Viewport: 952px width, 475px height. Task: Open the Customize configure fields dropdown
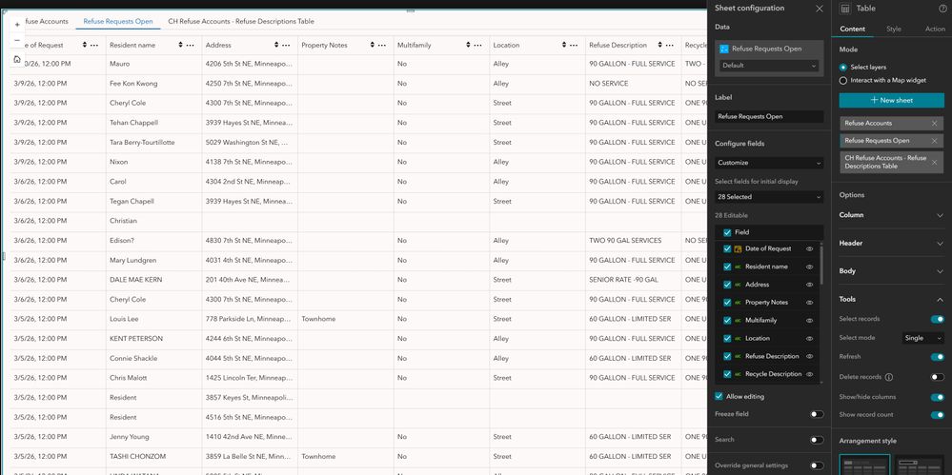(769, 163)
